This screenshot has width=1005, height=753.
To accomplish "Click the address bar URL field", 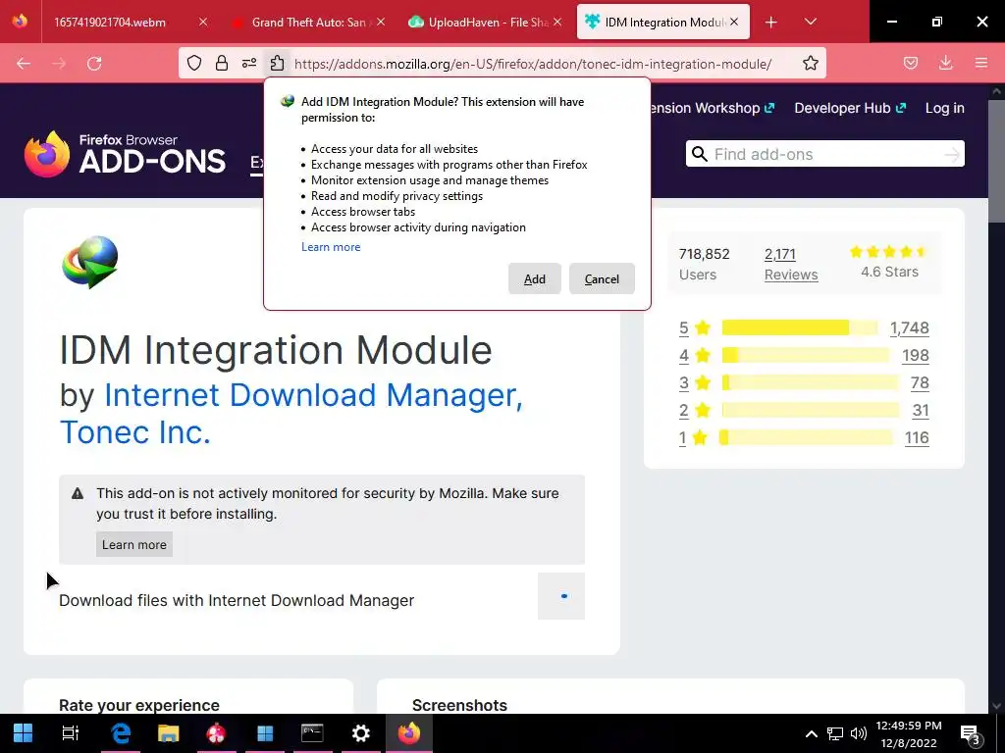I will tap(533, 64).
